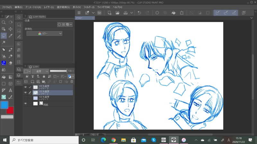Viewport: 257px width, 144px height.
Task: Open フィルター(I) menu
Action: pyautogui.click(x=89, y=7)
